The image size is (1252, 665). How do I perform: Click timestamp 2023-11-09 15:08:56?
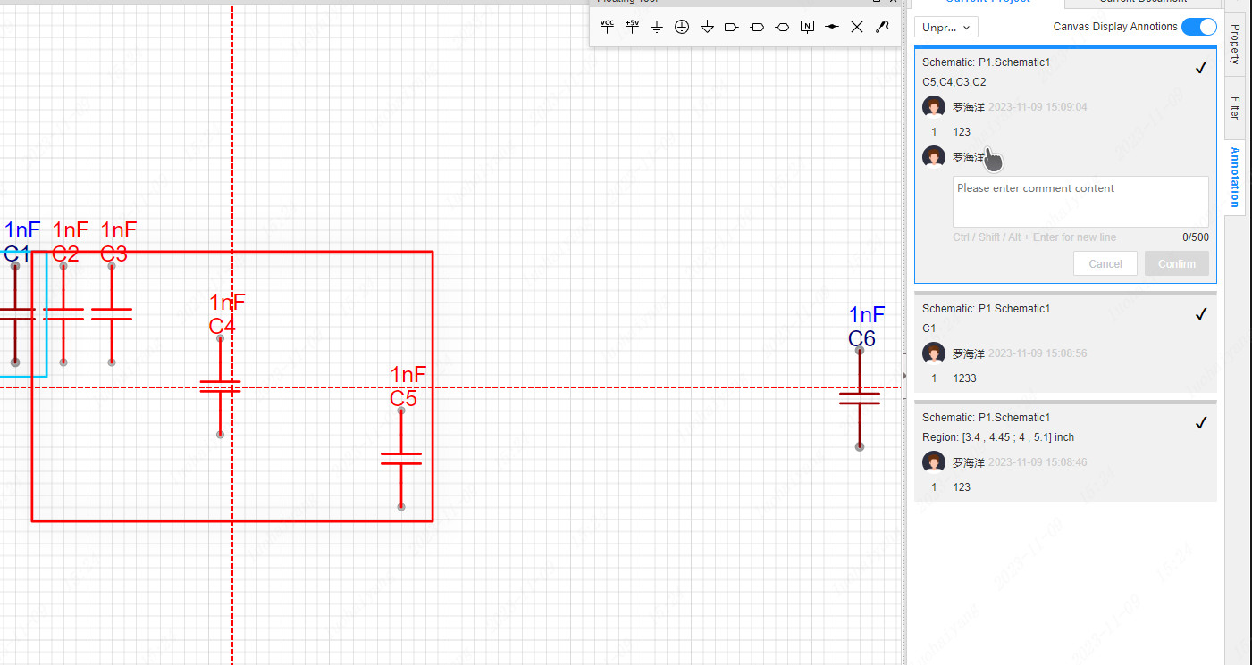pos(1038,353)
